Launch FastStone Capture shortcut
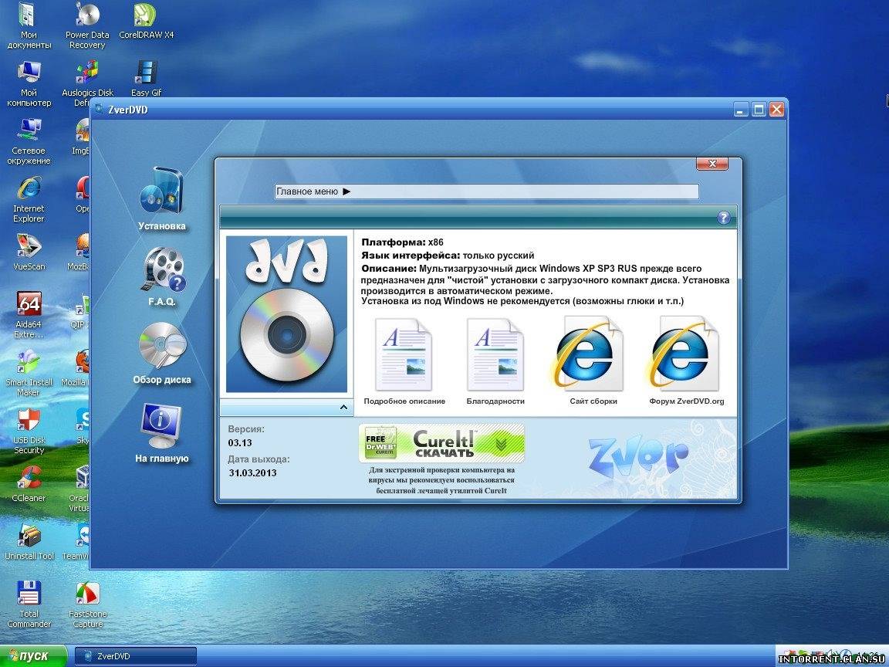 click(87, 604)
